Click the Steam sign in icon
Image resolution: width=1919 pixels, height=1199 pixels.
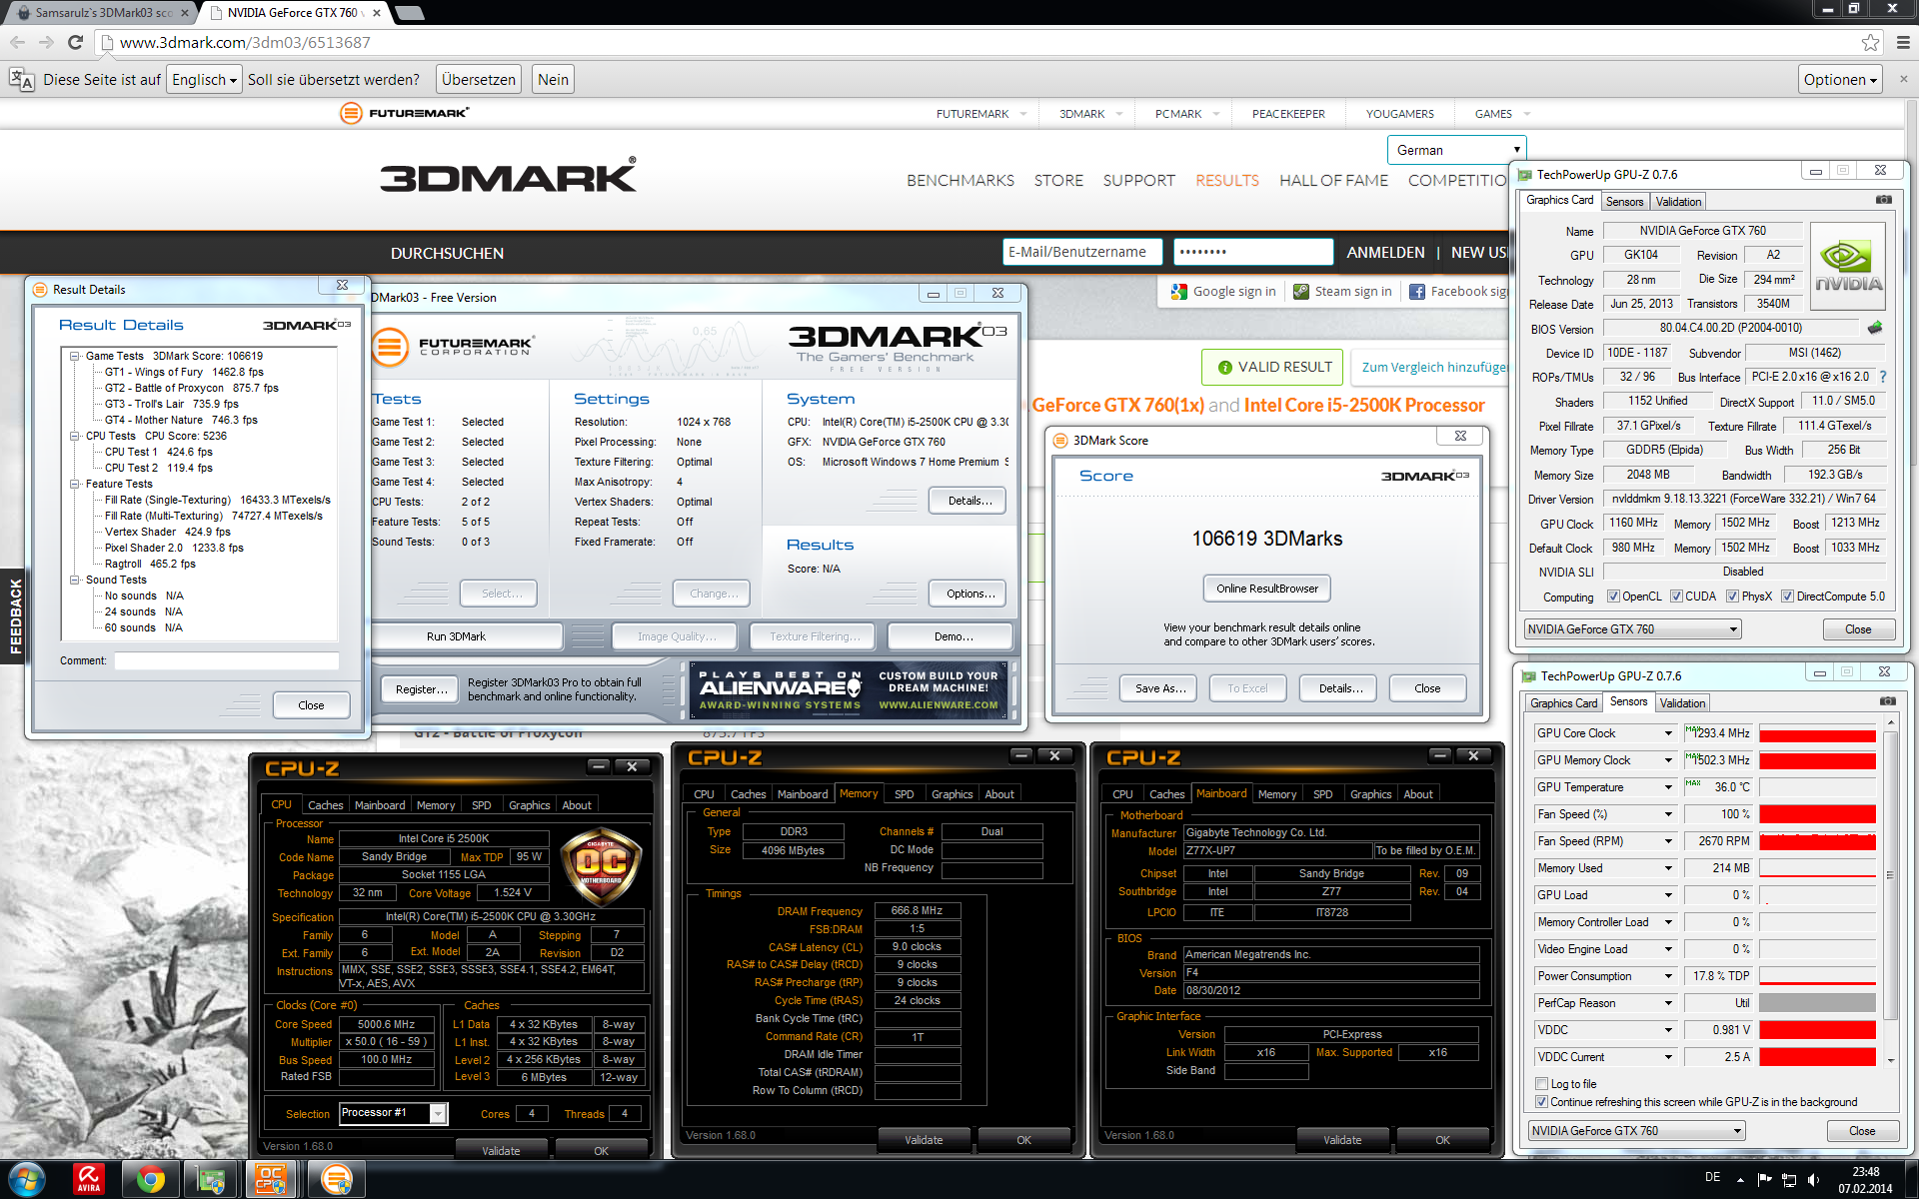point(1300,292)
